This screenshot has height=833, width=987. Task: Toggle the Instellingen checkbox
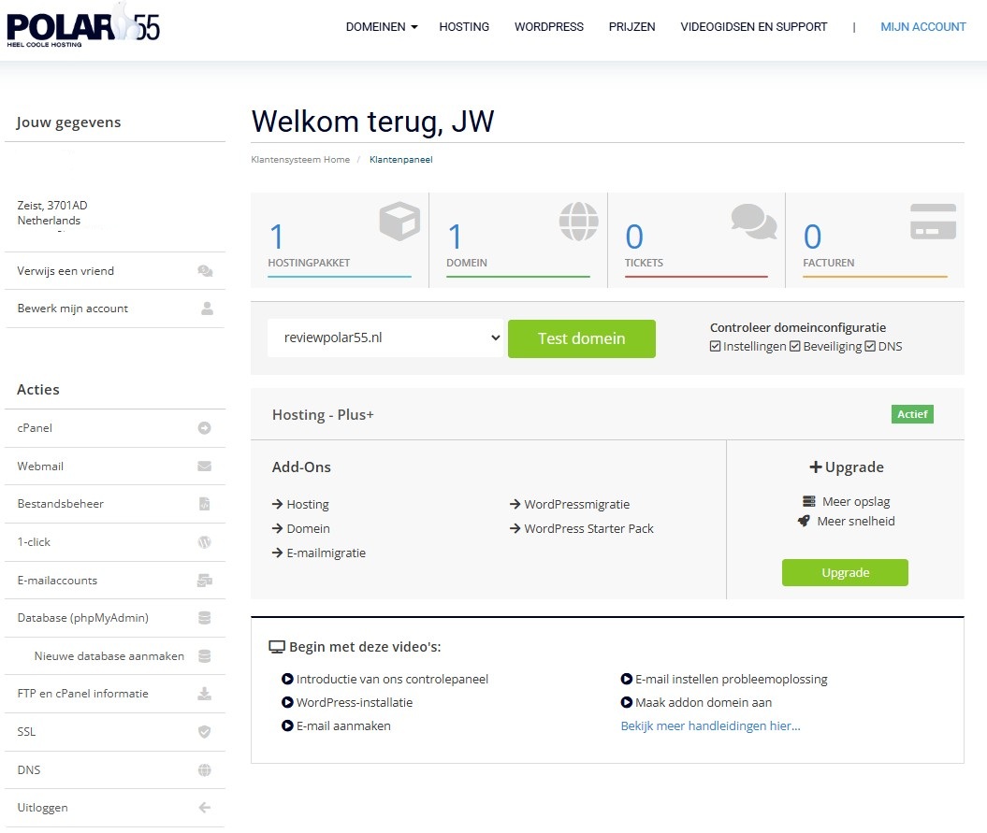(716, 347)
